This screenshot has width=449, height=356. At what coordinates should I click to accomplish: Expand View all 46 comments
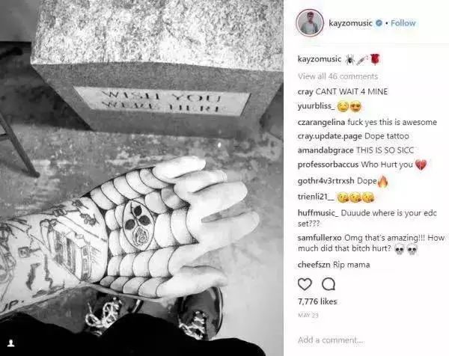click(338, 76)
